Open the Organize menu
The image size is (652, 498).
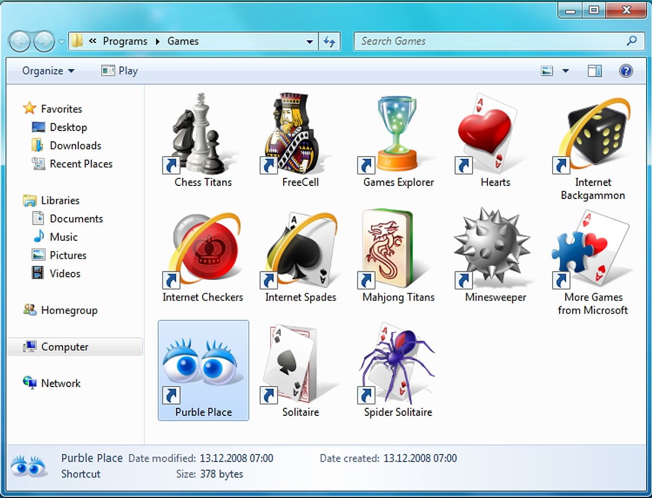48,71
